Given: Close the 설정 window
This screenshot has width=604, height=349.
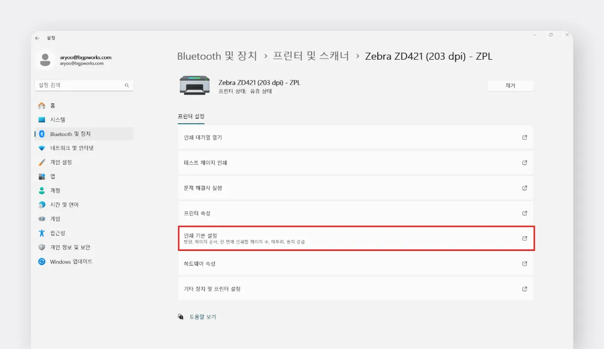Looking at the screenshot, I should [567, 35].
